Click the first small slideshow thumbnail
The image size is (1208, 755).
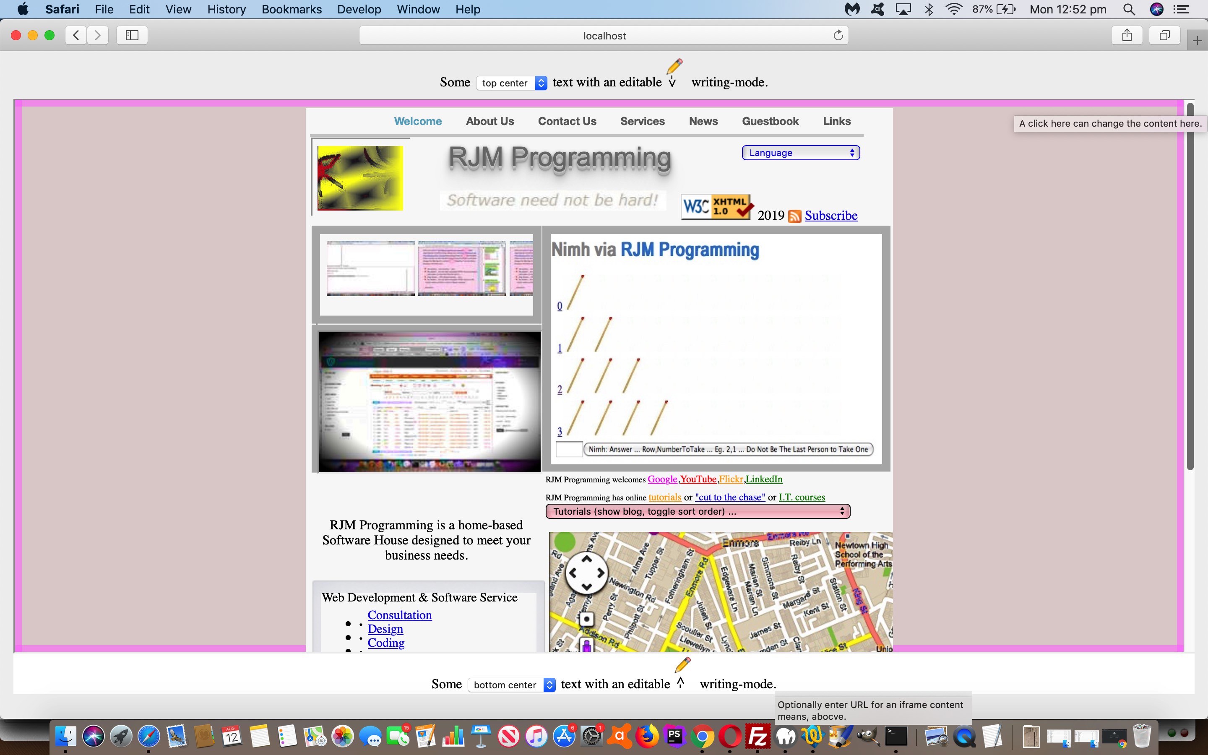[370, 268]
